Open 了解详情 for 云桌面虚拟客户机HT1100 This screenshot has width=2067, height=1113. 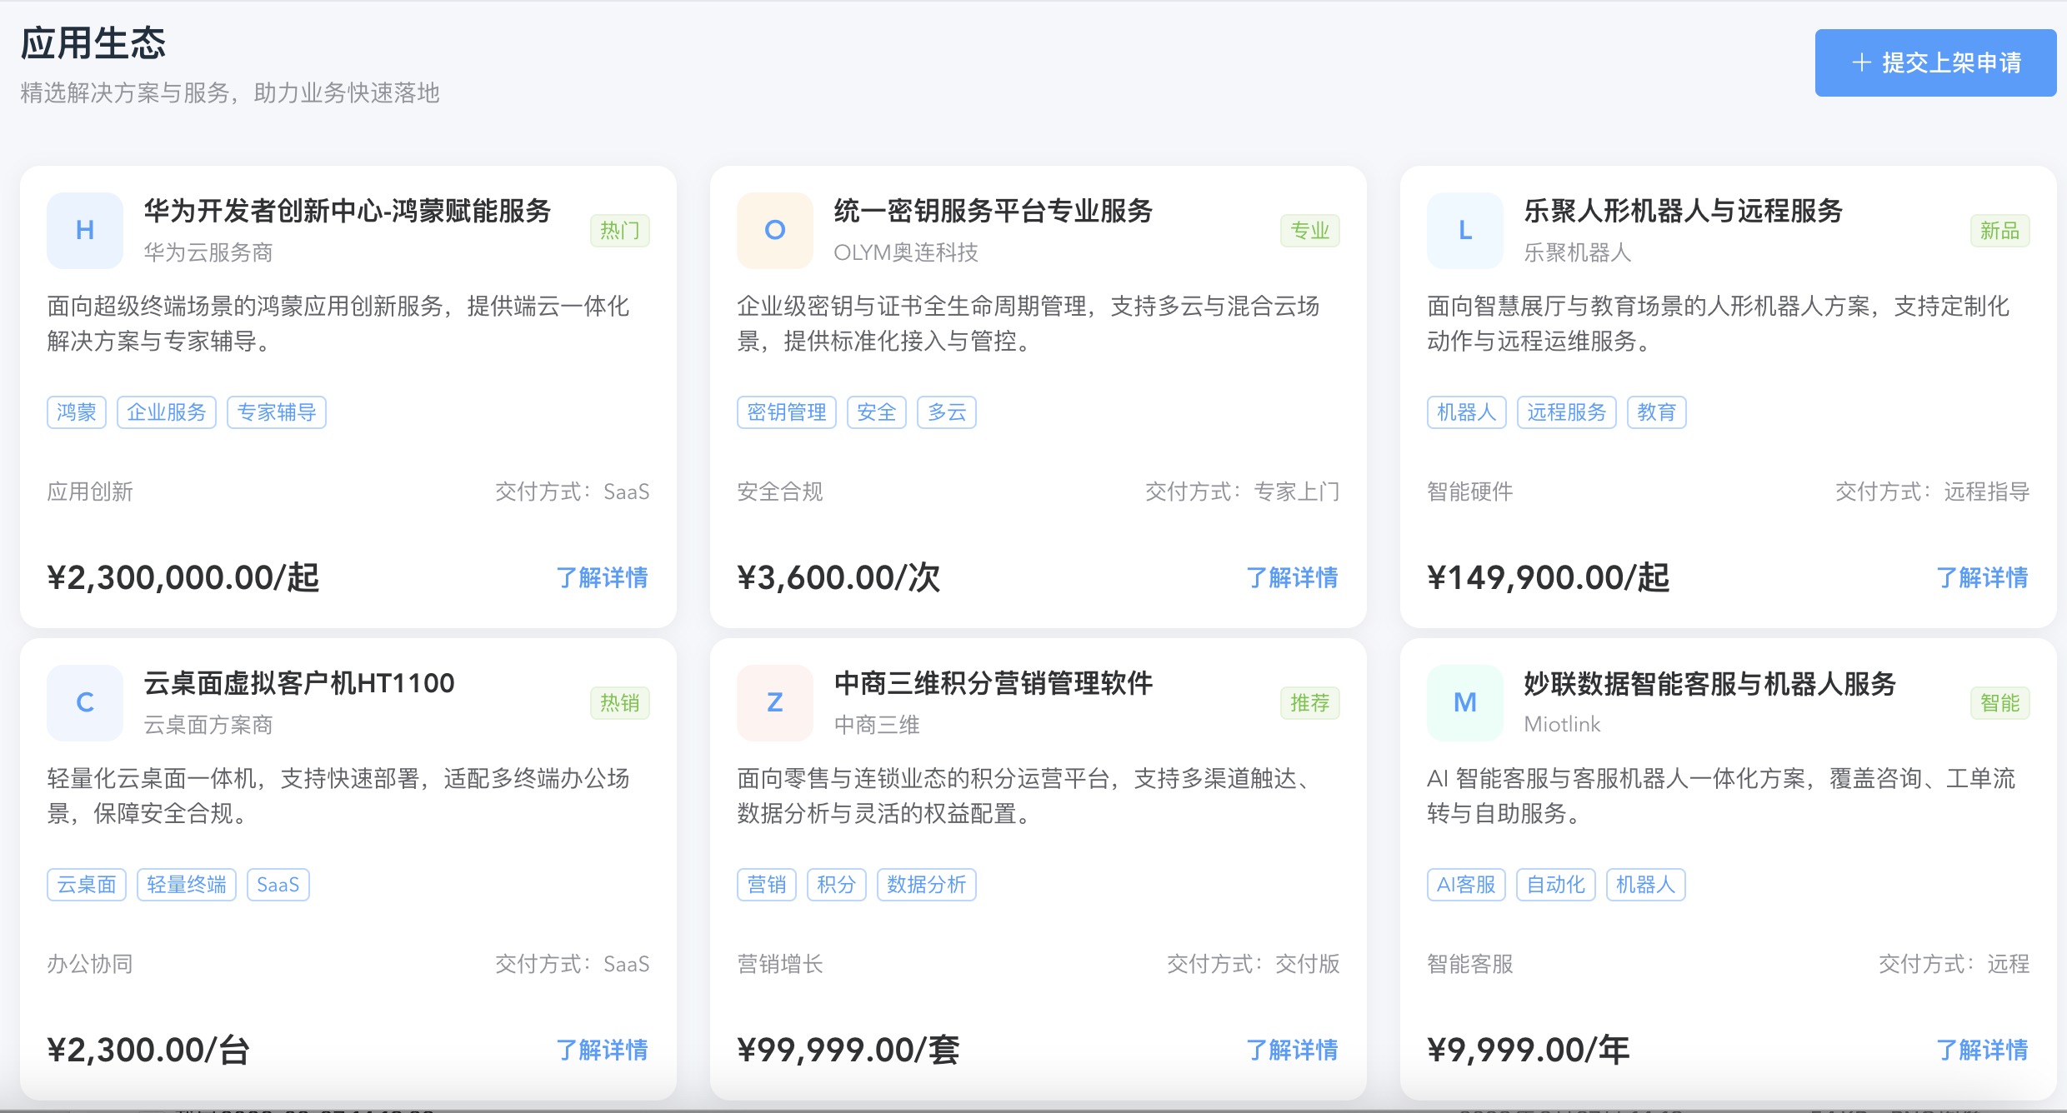(602, 1050)
